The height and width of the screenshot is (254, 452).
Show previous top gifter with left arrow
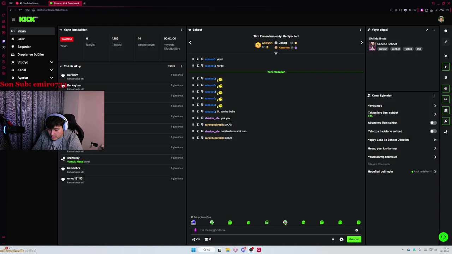(x=190, y=43)
